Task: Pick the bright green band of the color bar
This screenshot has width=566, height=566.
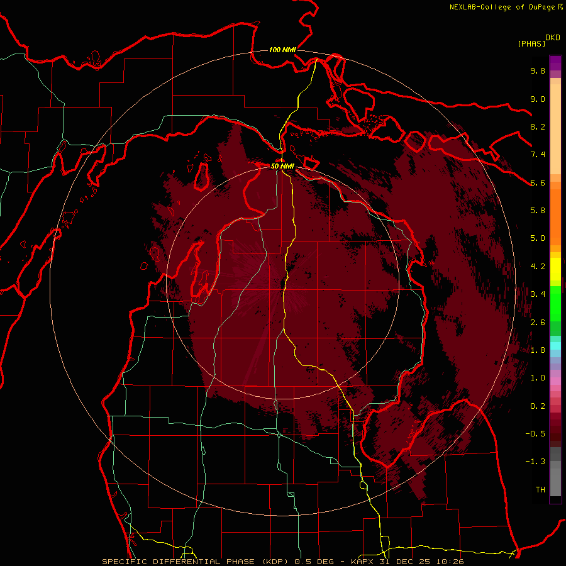Action: pos(555,303)
